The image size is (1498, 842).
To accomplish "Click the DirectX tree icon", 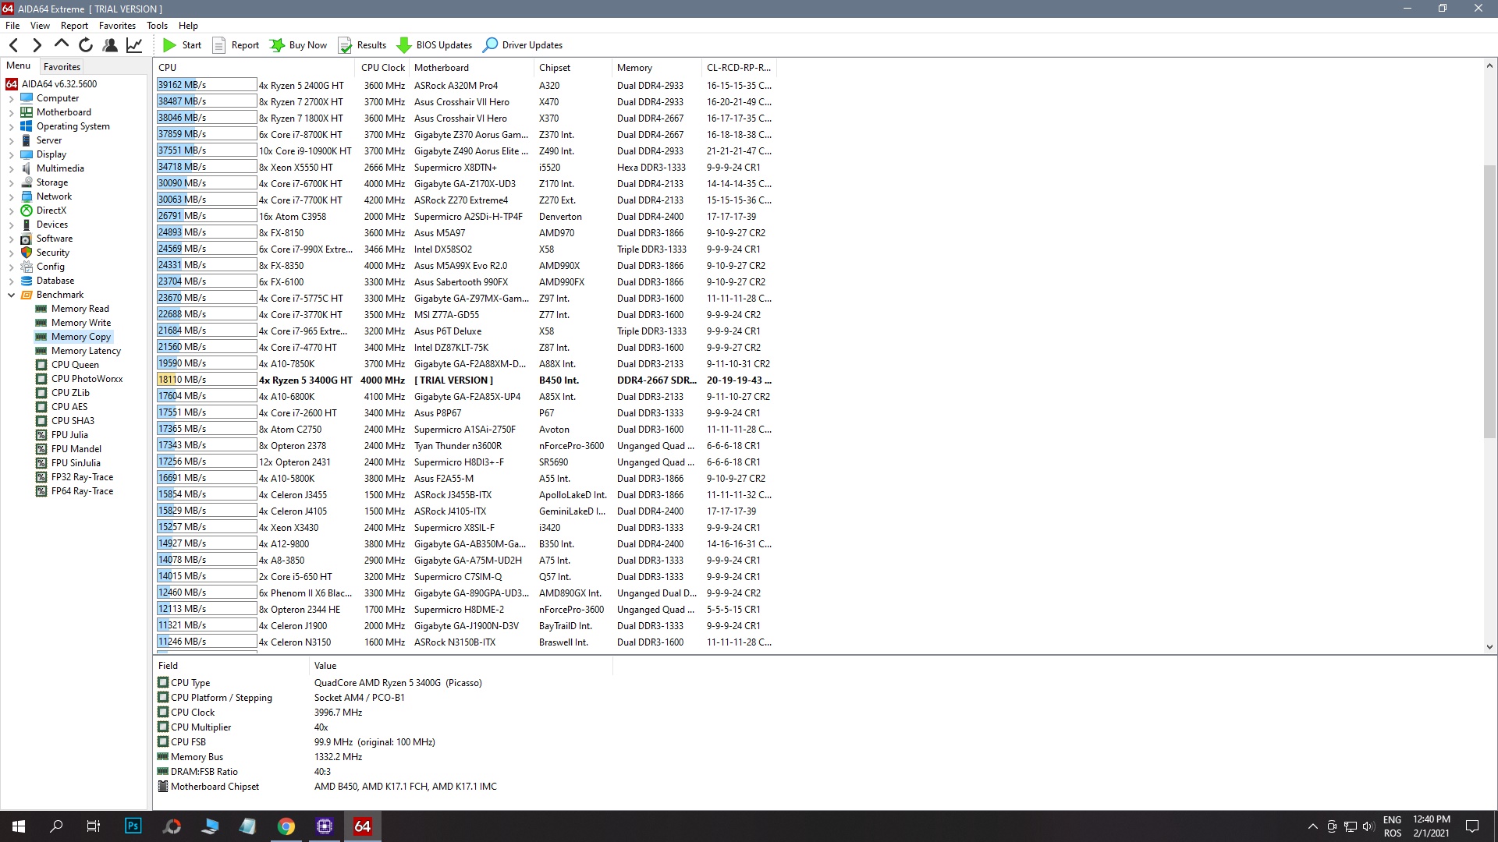I will 27,210.
